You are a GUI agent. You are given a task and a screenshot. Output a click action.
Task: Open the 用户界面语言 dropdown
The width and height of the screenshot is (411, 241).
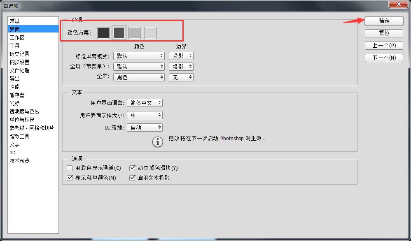145,102
